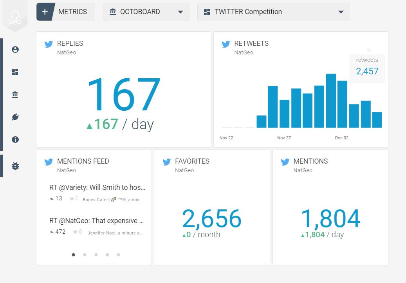This screenshot has width=406, height=283.
Task: Click the METRICS button
Action: [65, 12]
